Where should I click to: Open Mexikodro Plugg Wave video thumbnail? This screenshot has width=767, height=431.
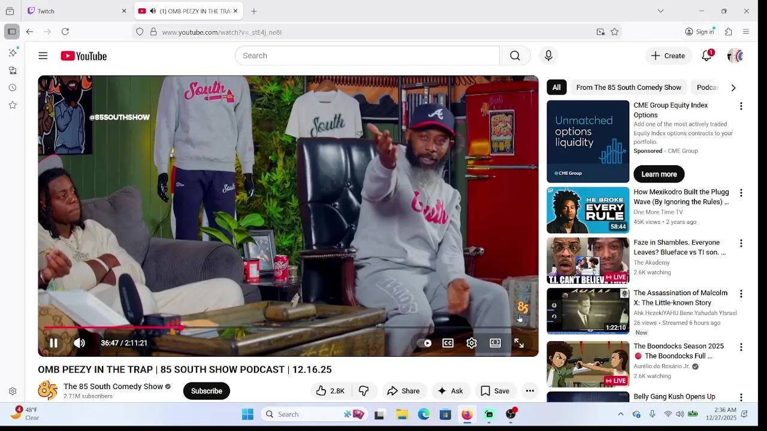588,210
